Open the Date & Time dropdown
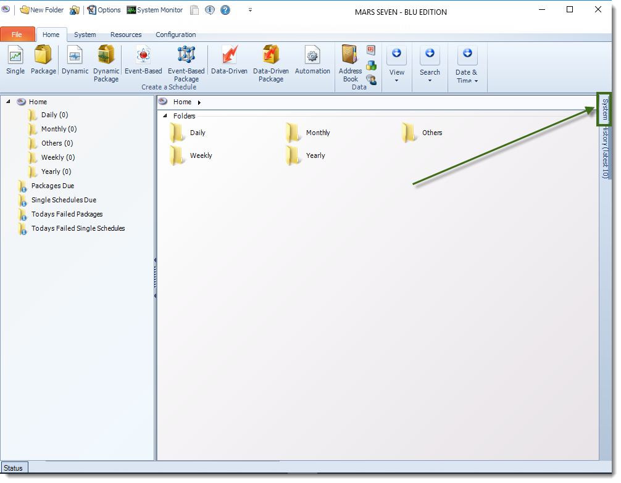This screenshot has height=483, width=621. click(467, 65)
